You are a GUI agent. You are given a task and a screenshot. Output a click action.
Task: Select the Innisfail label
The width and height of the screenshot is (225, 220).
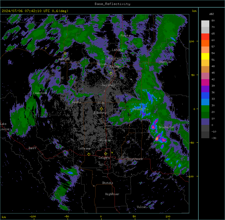pos(108,85)
